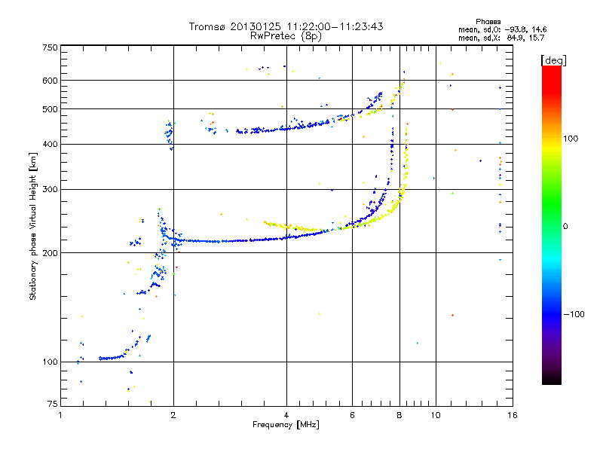Viewport: 603px width, 452px height.
Task: Click x-axis tick label '6'
Action: click(x=352, y=415)
